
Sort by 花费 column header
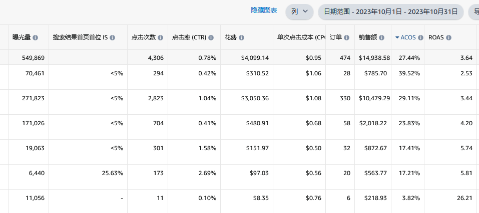(231, 37)
